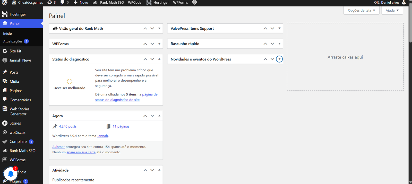Click the WordPress logo in admin bar
This screenshot has height=184, width=412.
(5, 3)
